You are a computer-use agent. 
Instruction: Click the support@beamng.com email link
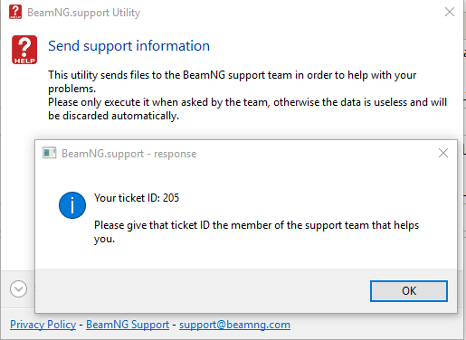pos(234,325)
